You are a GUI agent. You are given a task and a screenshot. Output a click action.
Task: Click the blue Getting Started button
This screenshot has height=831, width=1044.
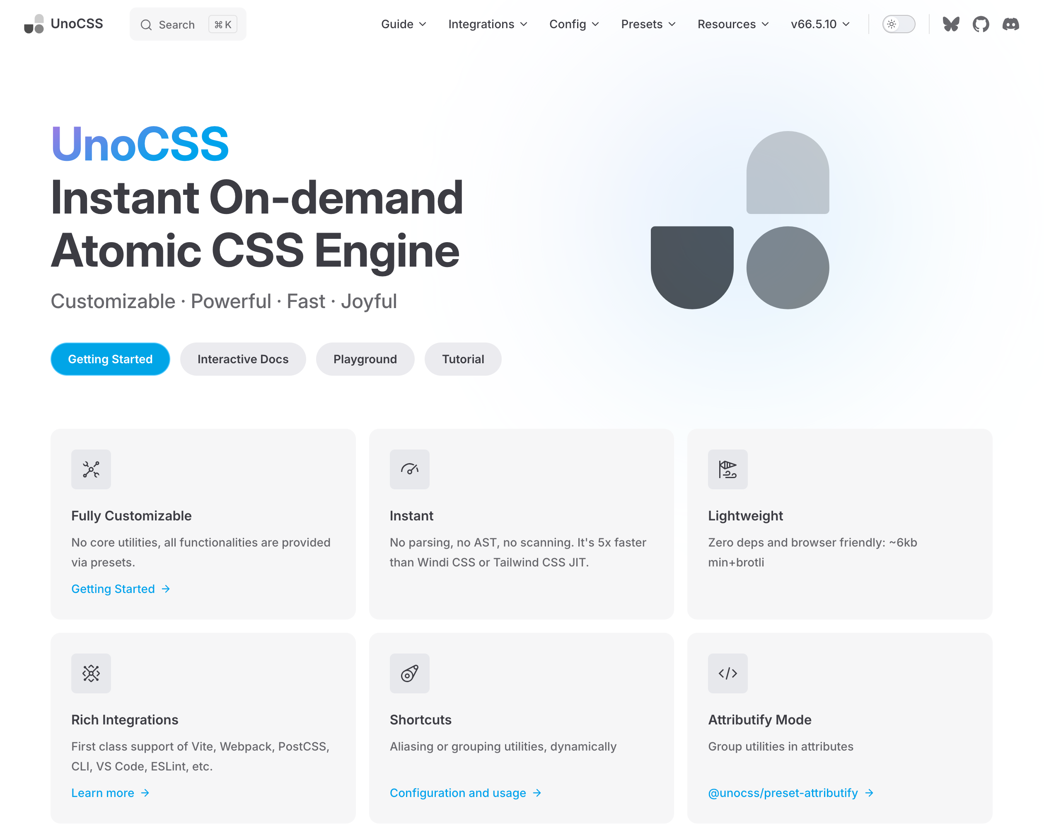pyautogui.click(x=110, y=359)
